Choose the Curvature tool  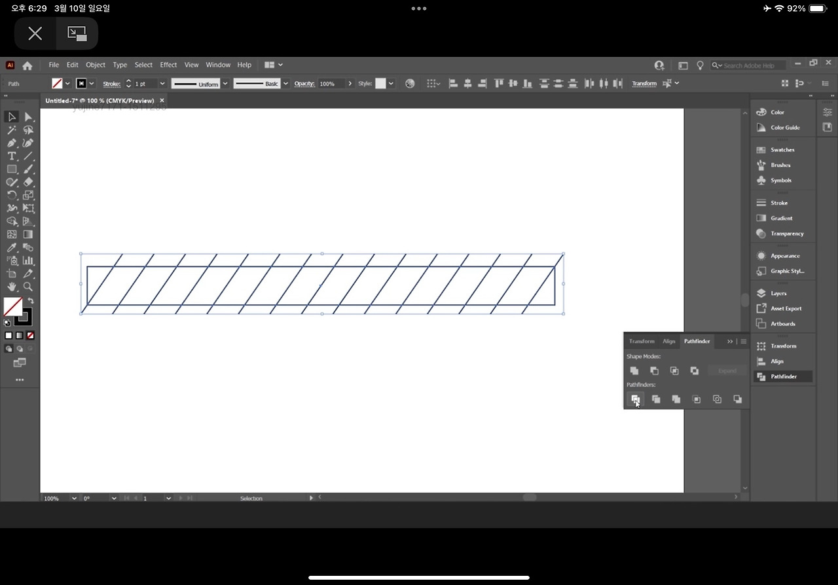28,143
